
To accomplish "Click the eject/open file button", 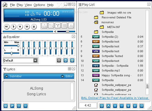I will click(x=34, y=27).
